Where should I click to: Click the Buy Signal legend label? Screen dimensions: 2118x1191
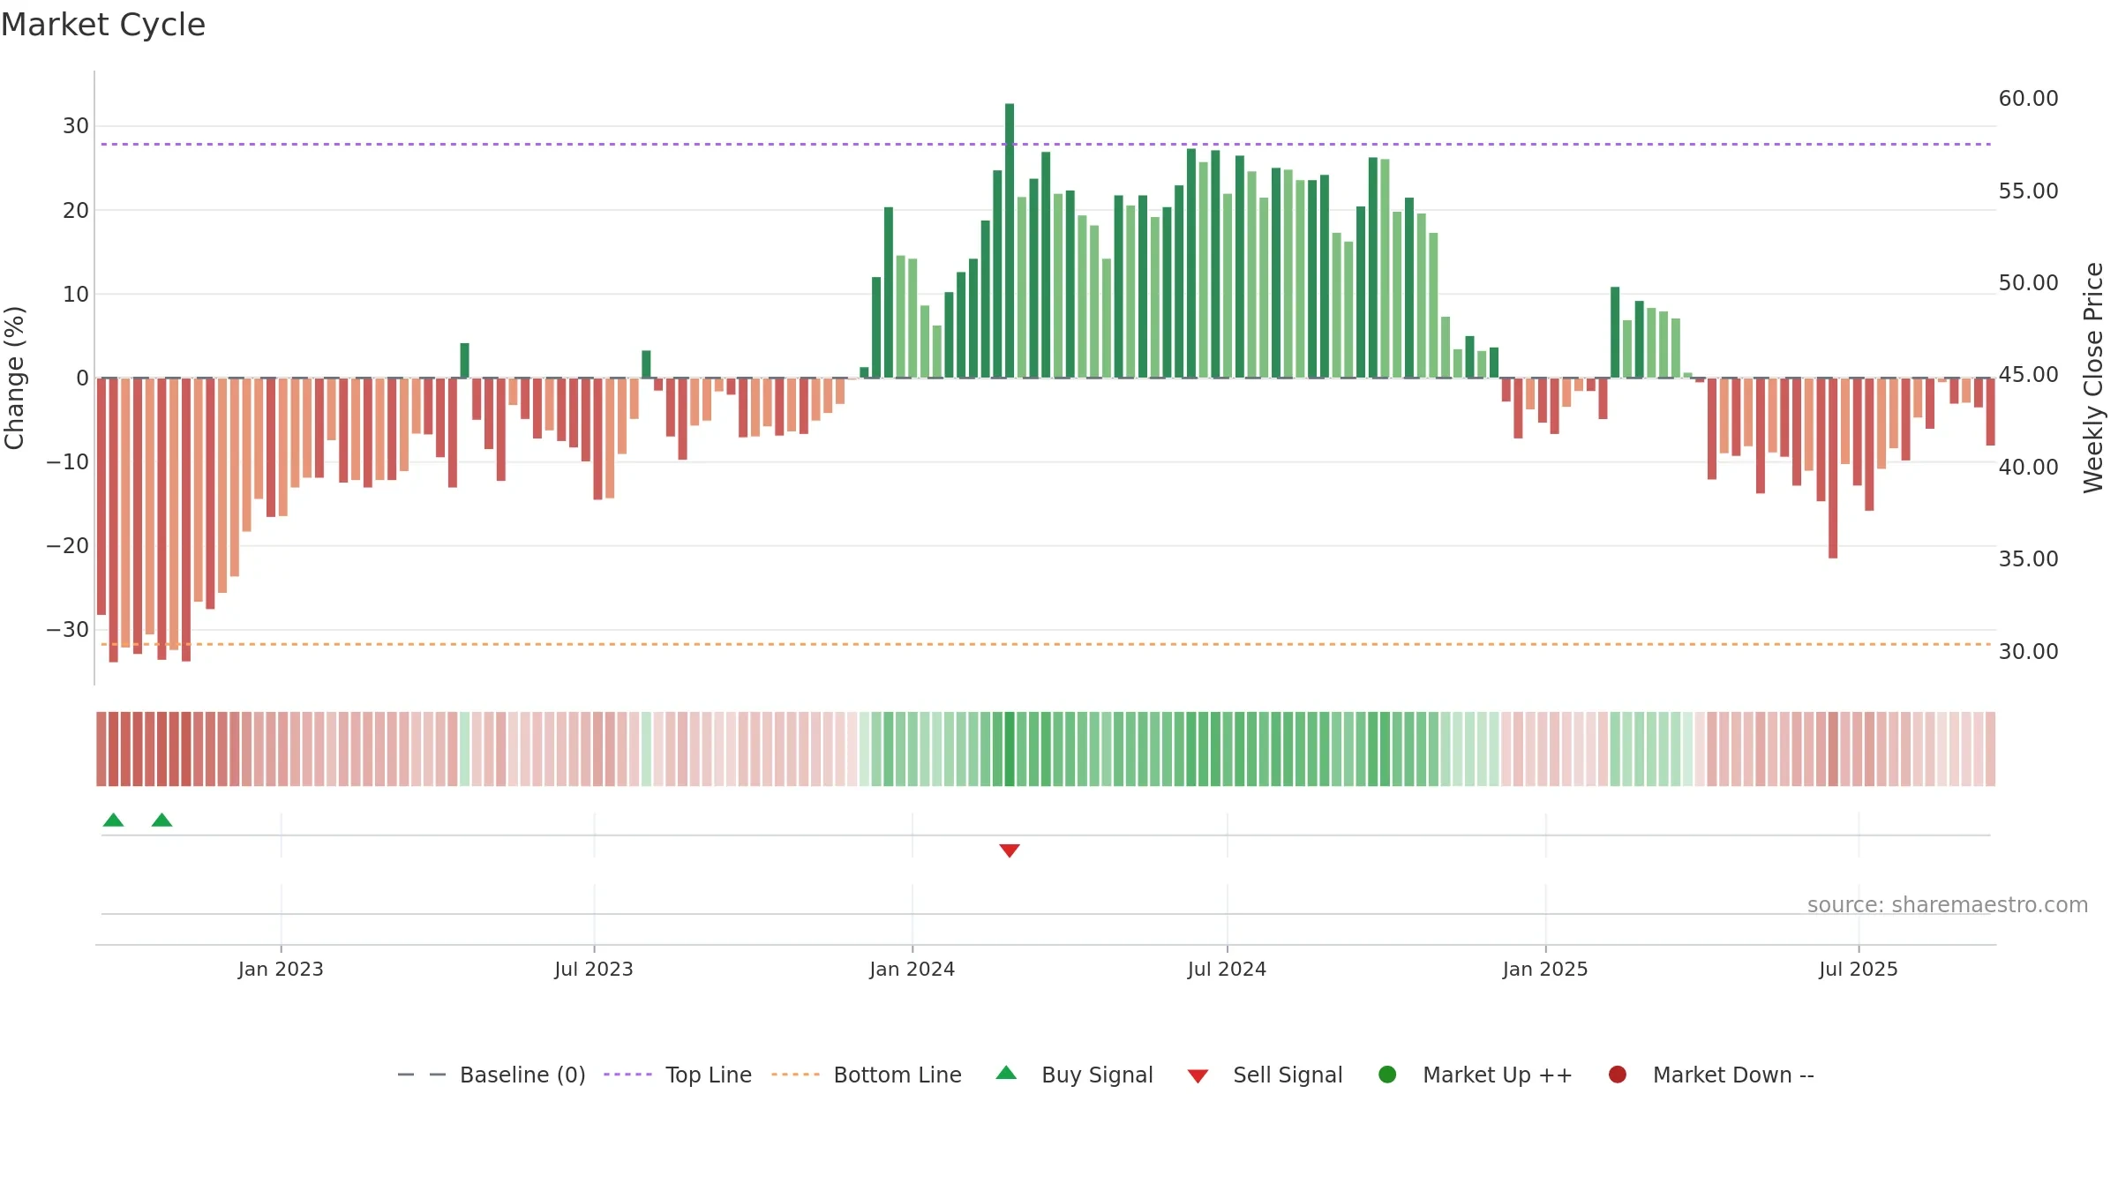1097,1075
